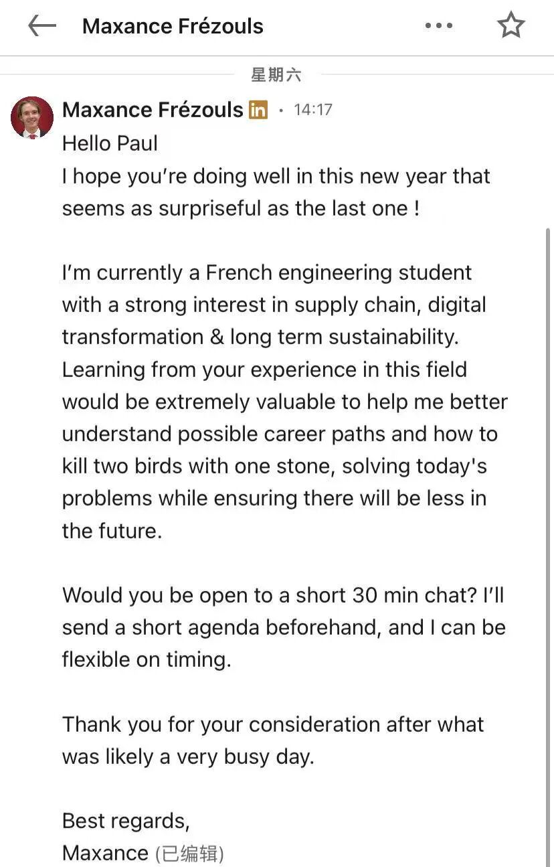Image resolution: width=554 pixels, height=867 pixels.
Task: Tap the "Thank you for your consideration" line
Action: 273,724
